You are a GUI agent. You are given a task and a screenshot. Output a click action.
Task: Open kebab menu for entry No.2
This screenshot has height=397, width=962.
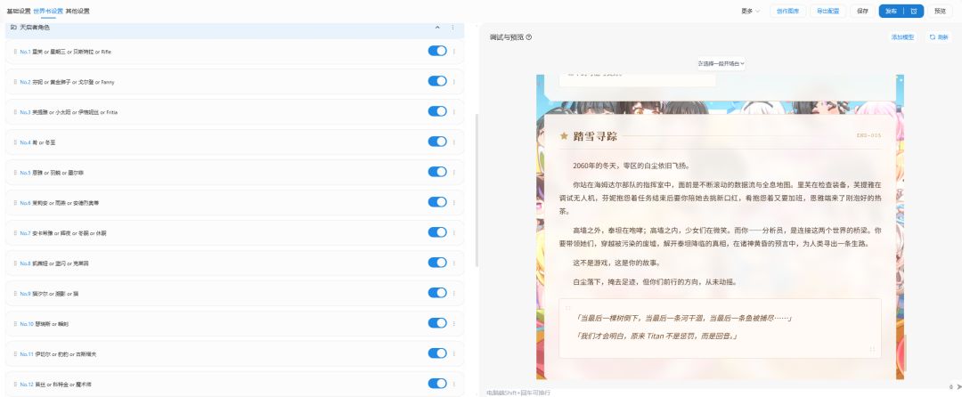pyautogui.click(x=454, y=82)
